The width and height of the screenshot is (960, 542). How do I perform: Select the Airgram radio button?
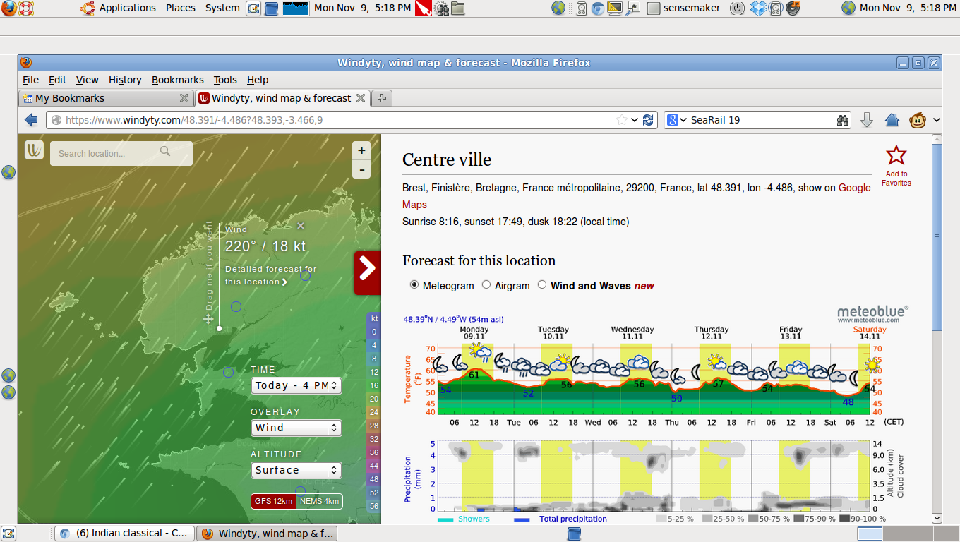[486, 285]
